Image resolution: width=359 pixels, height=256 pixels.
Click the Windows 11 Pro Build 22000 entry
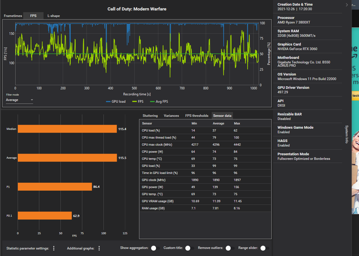[x=307, y=79]
